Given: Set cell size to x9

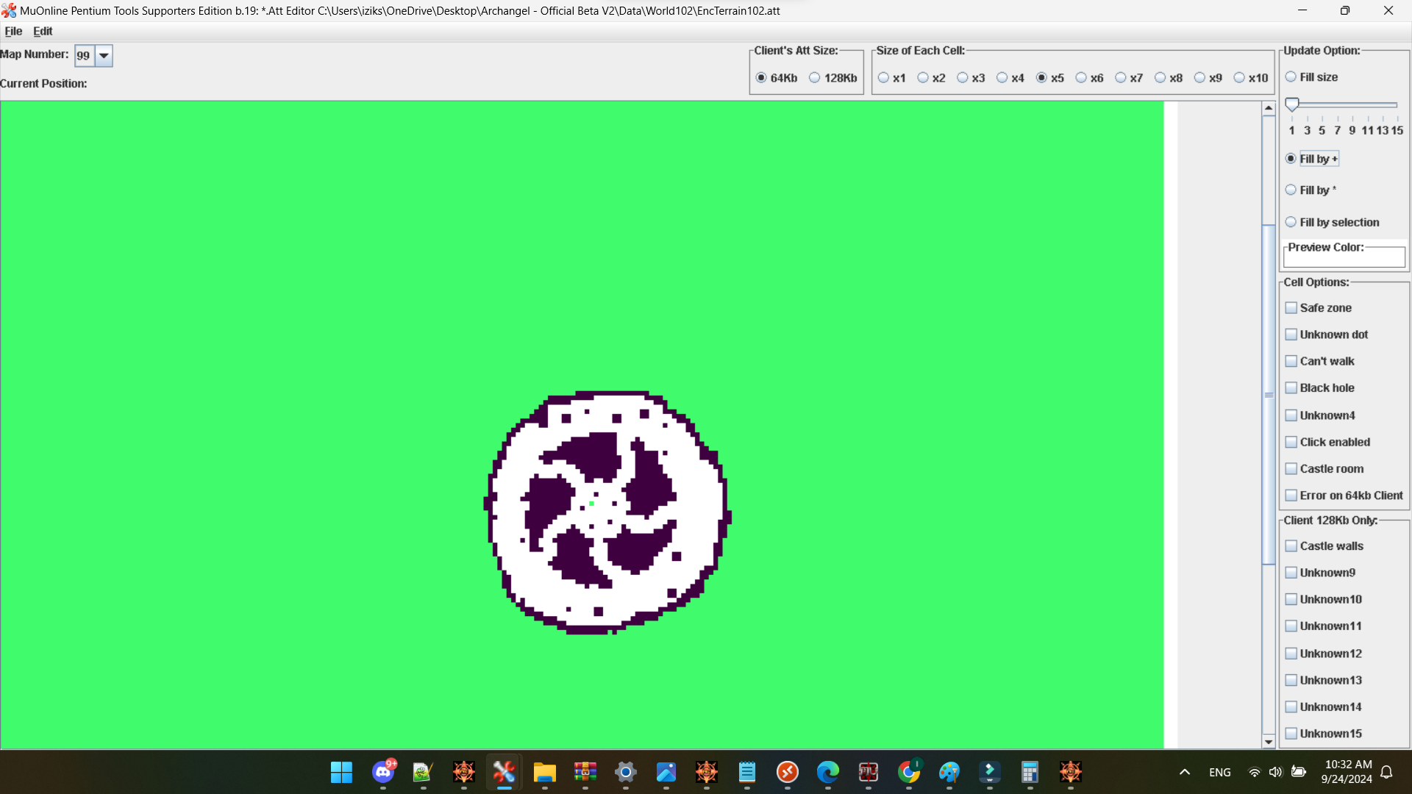Looking at the screenshot, I should click(1208, 78).
